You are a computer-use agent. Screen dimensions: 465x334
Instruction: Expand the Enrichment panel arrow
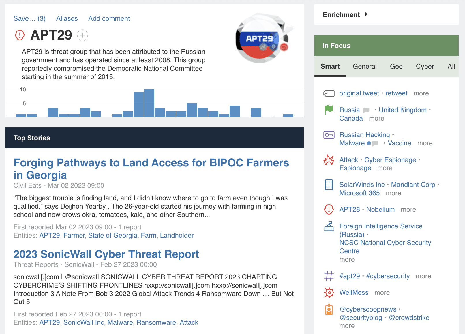pyautogui.click(x=366, y=14)
